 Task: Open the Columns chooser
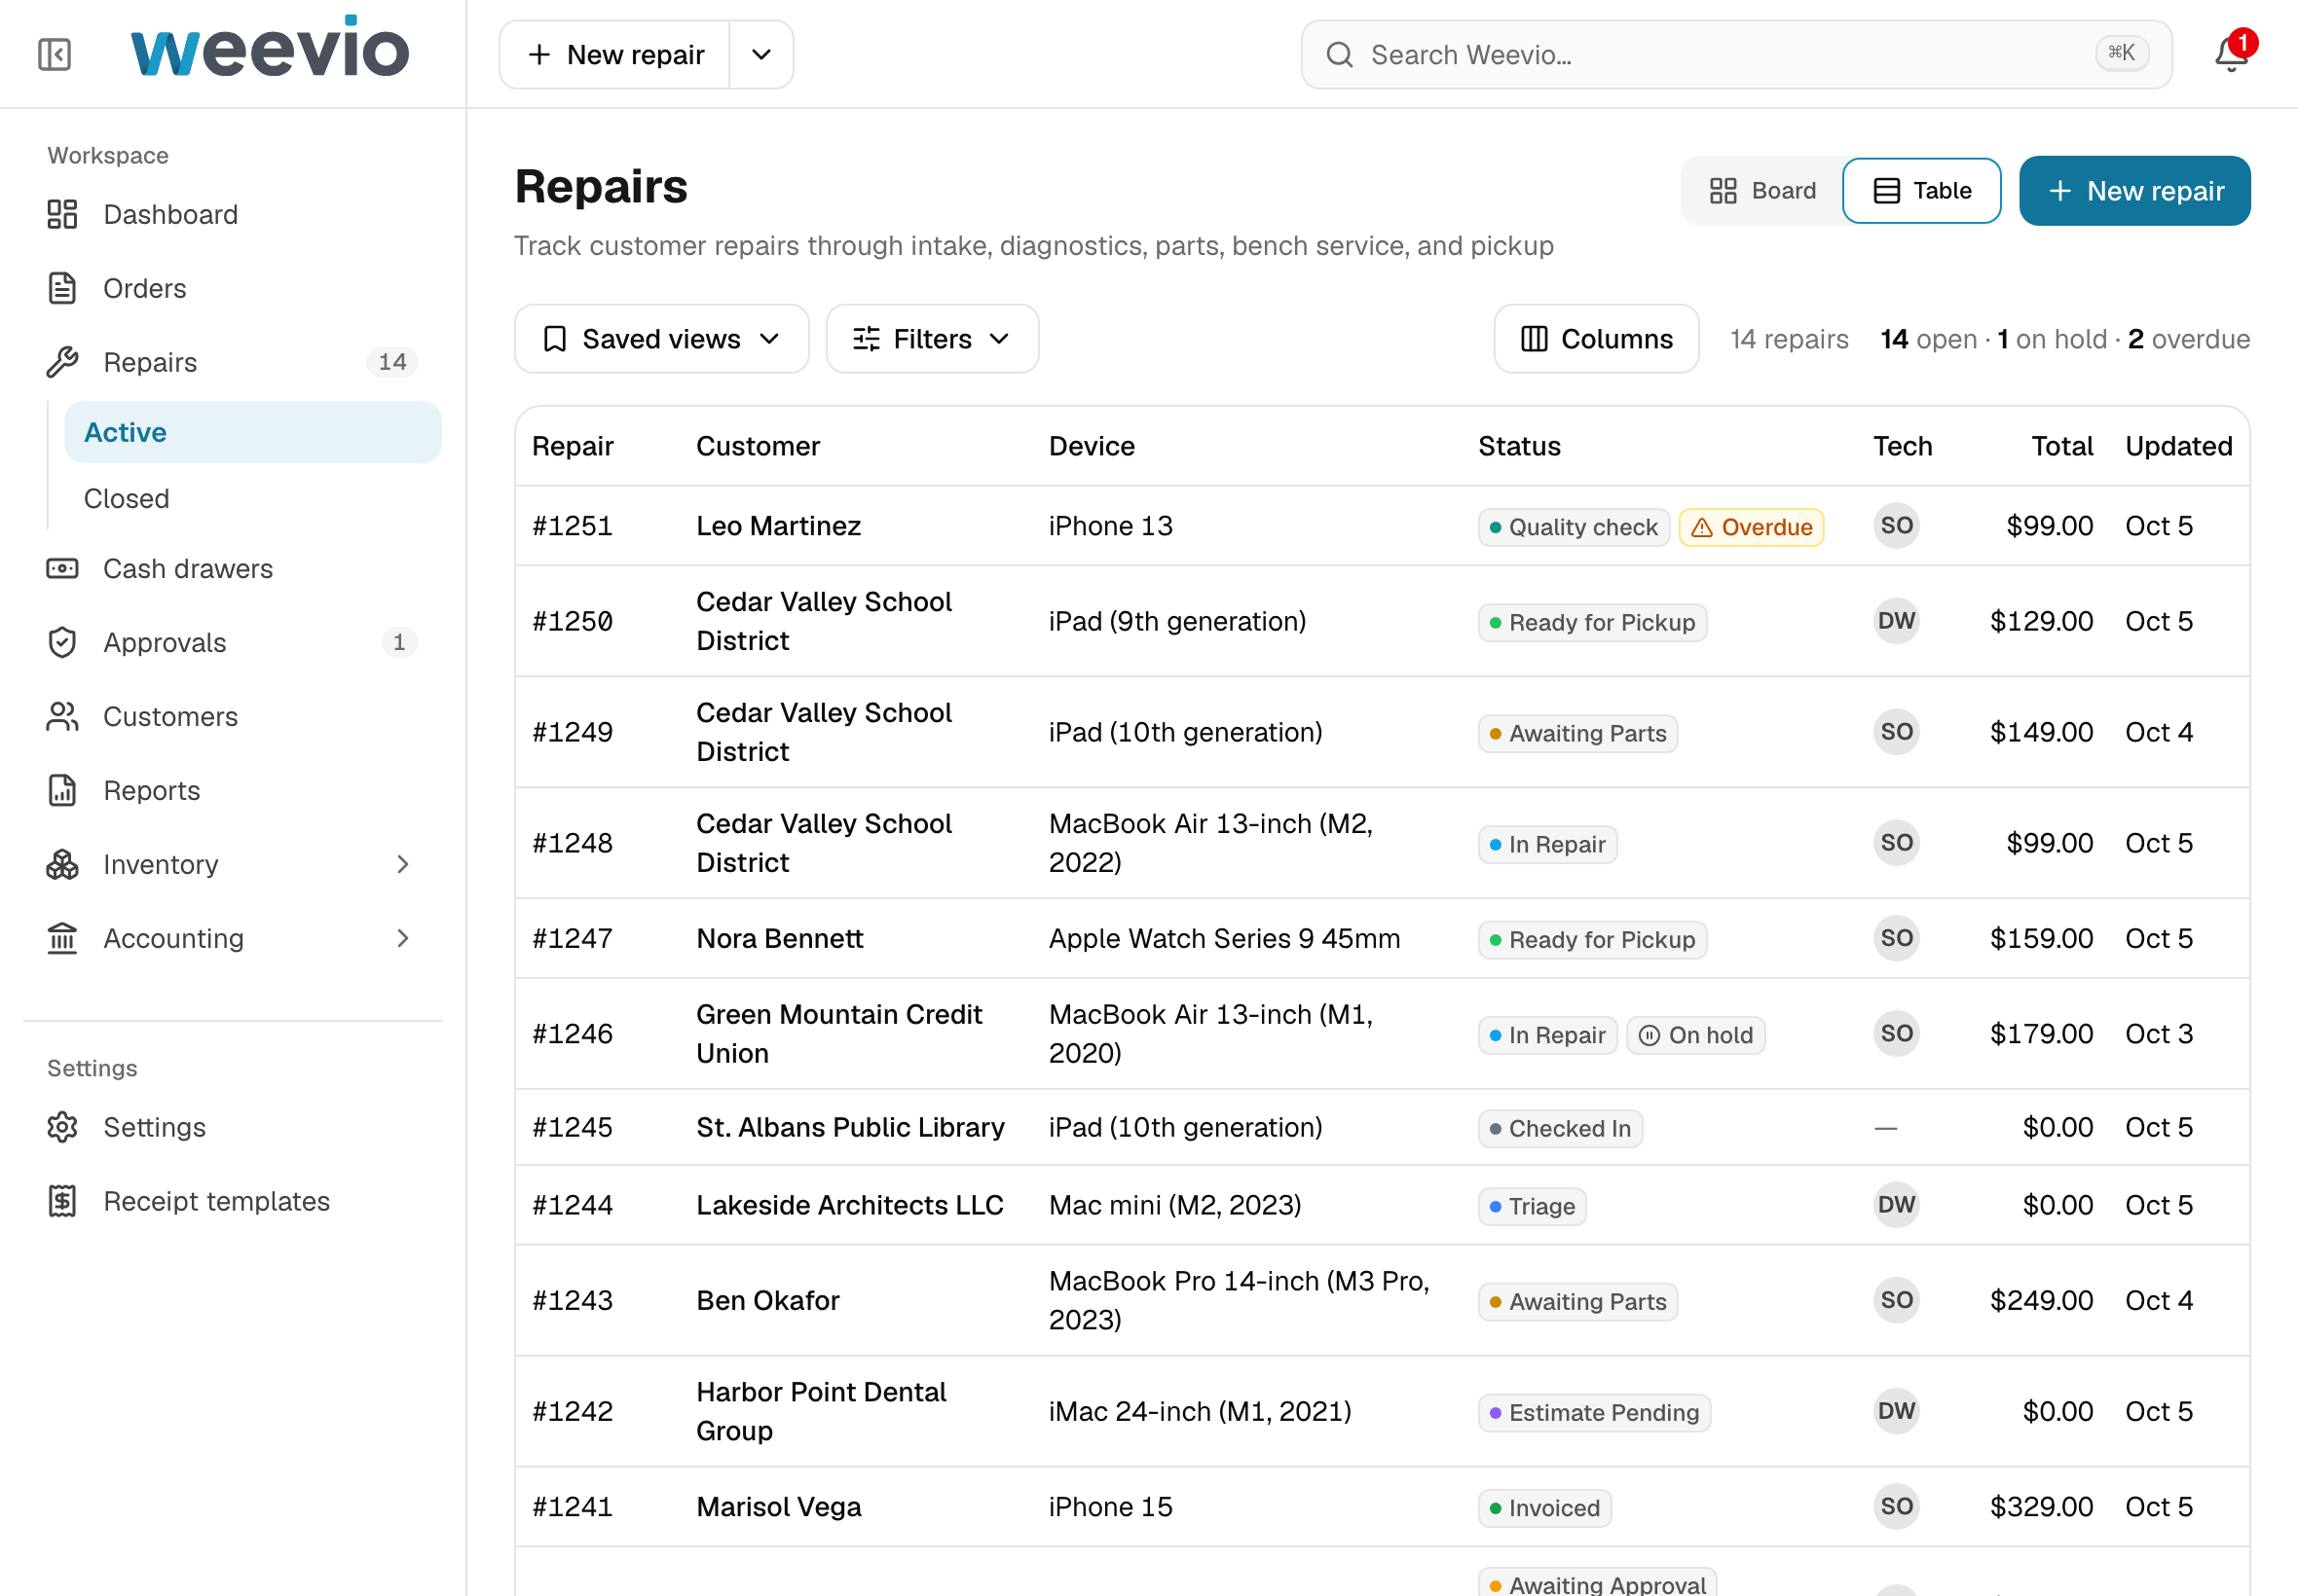pos(1597,339)
